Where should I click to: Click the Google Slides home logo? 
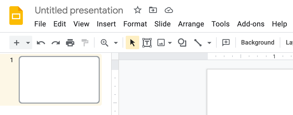[x=16, y=16]
